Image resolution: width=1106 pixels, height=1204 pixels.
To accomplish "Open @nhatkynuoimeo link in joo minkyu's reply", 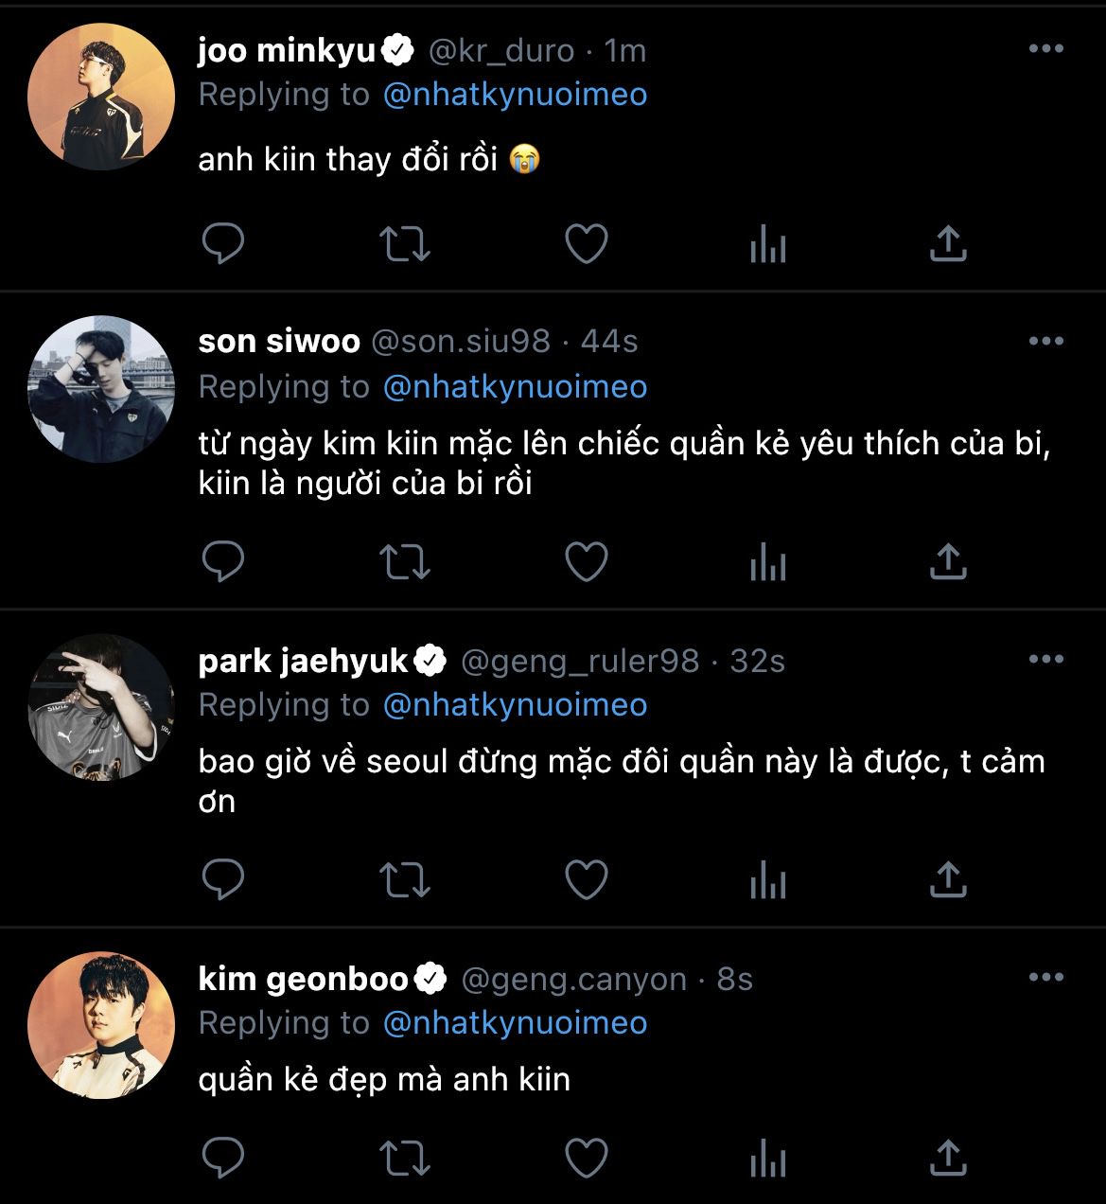I will tap(516, 95).
